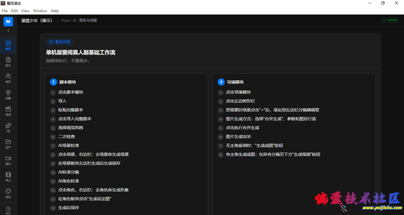Click the 新手引导 beginner guide badge
This screenshot has height=215, width=404.
coord(59,42)
